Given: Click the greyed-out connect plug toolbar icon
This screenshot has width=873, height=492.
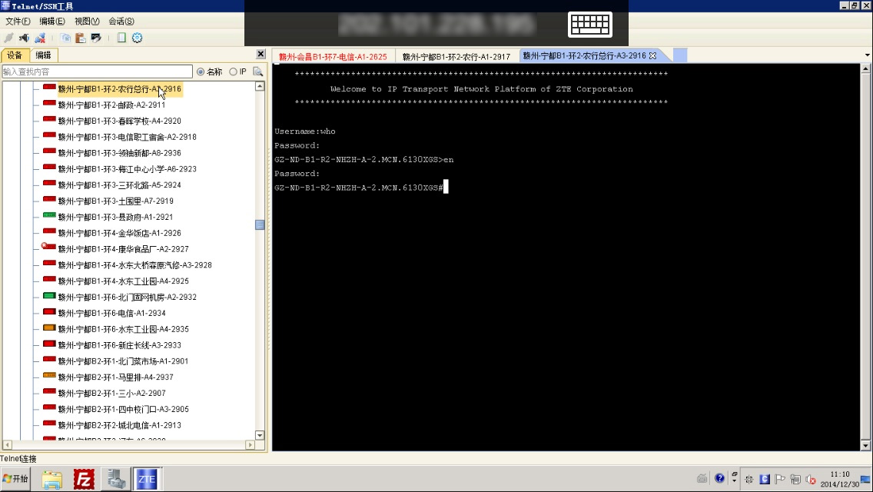Looking at the screenshot, I should click(x=8, y=38).
